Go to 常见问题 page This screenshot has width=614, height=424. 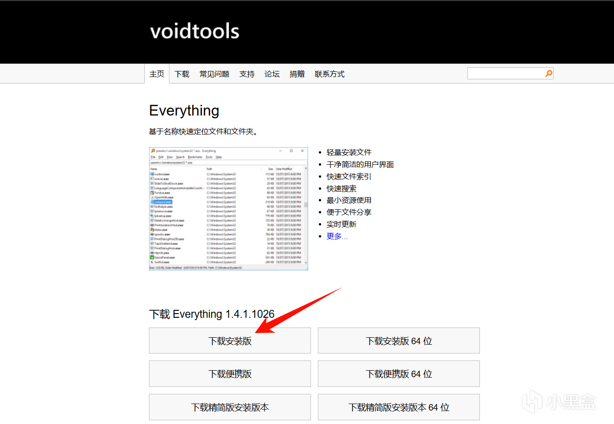pos(214,74)
